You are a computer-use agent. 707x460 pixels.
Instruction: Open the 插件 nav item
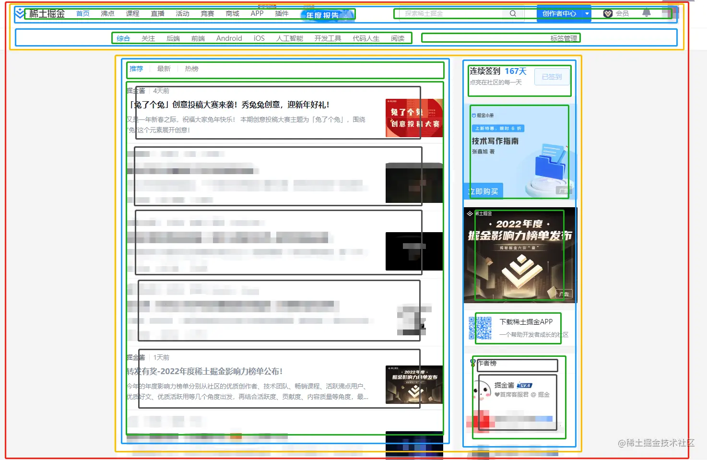pyautogui.click(x=282, y=13)
